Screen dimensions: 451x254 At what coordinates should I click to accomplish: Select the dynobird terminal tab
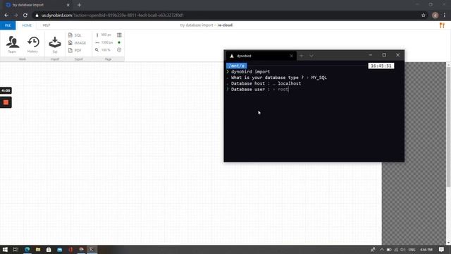260,56
